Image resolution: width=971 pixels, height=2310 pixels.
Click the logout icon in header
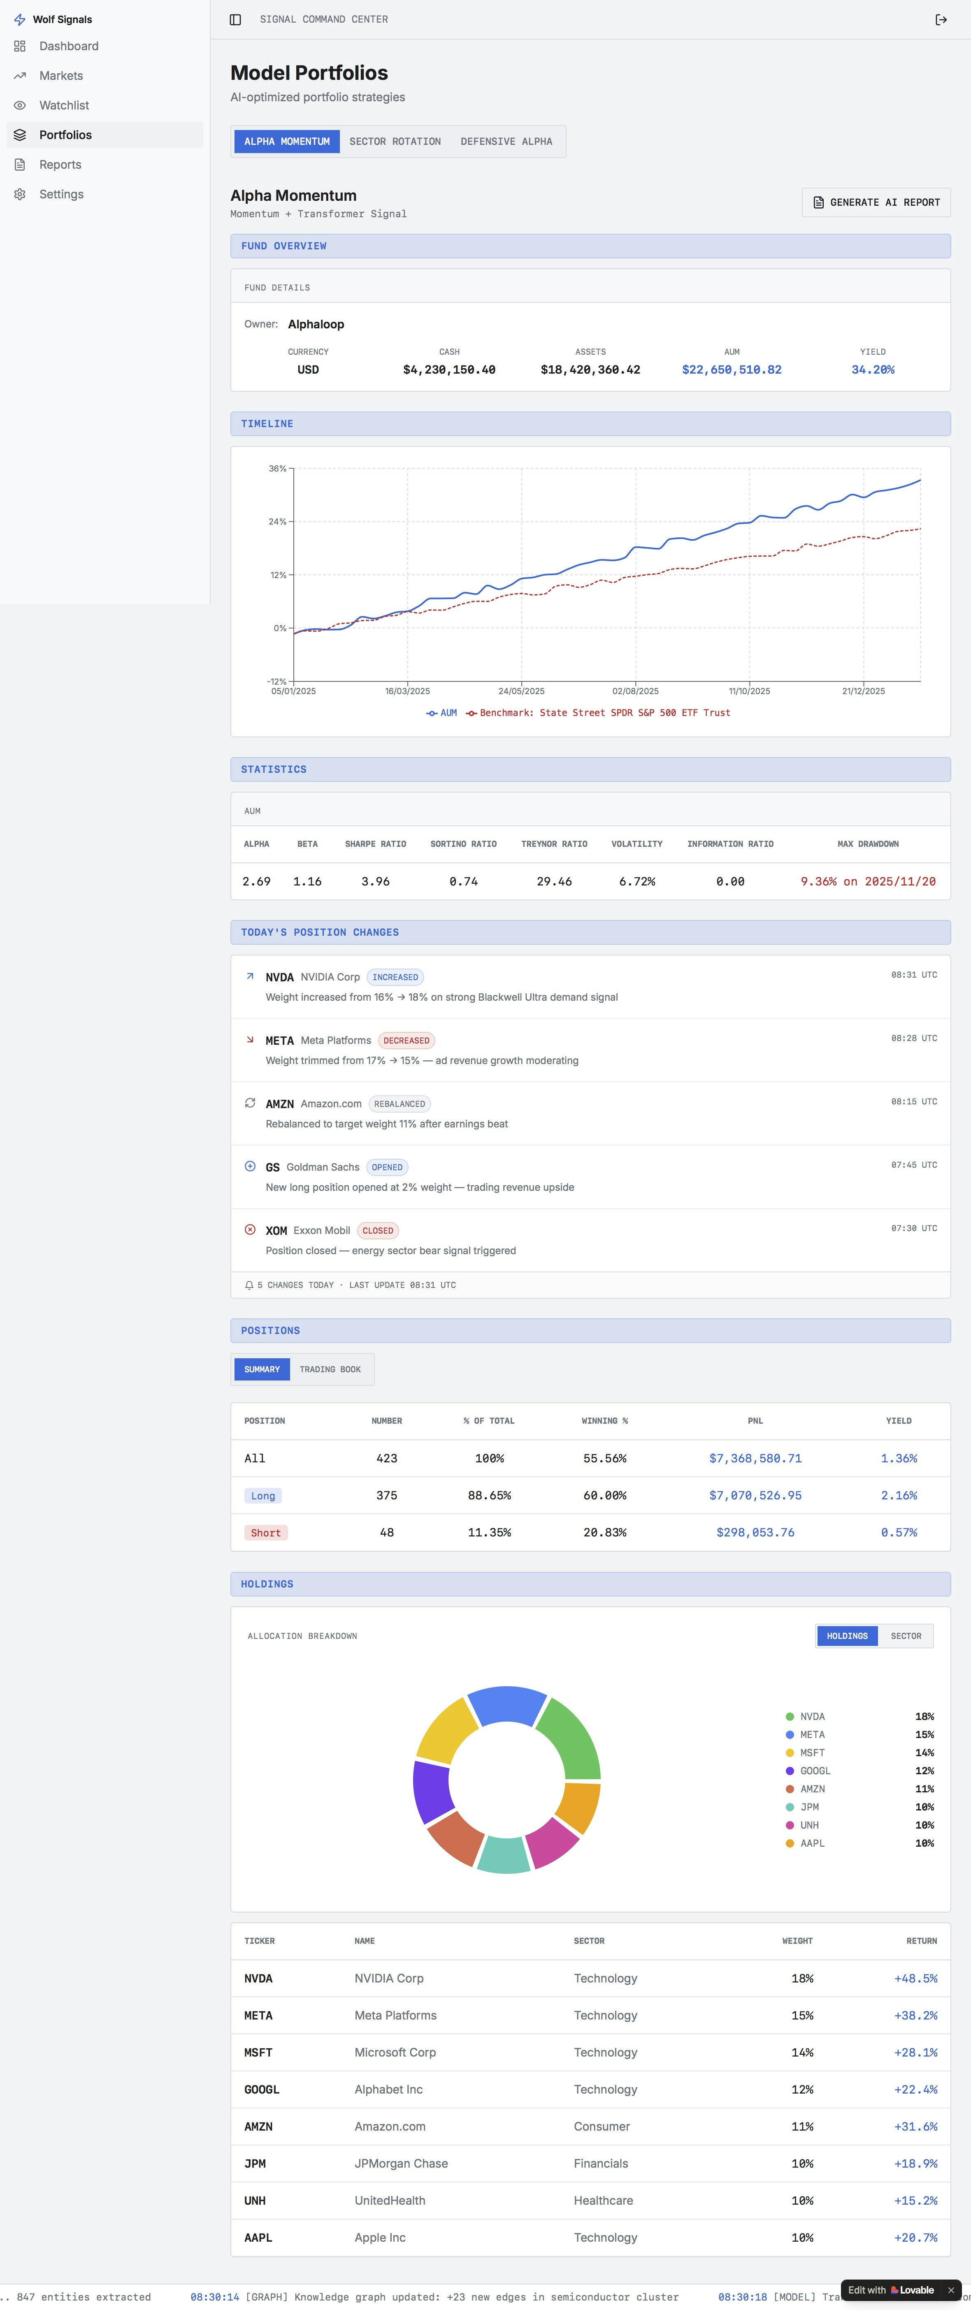pyautogui.click(x=941, y=20)
